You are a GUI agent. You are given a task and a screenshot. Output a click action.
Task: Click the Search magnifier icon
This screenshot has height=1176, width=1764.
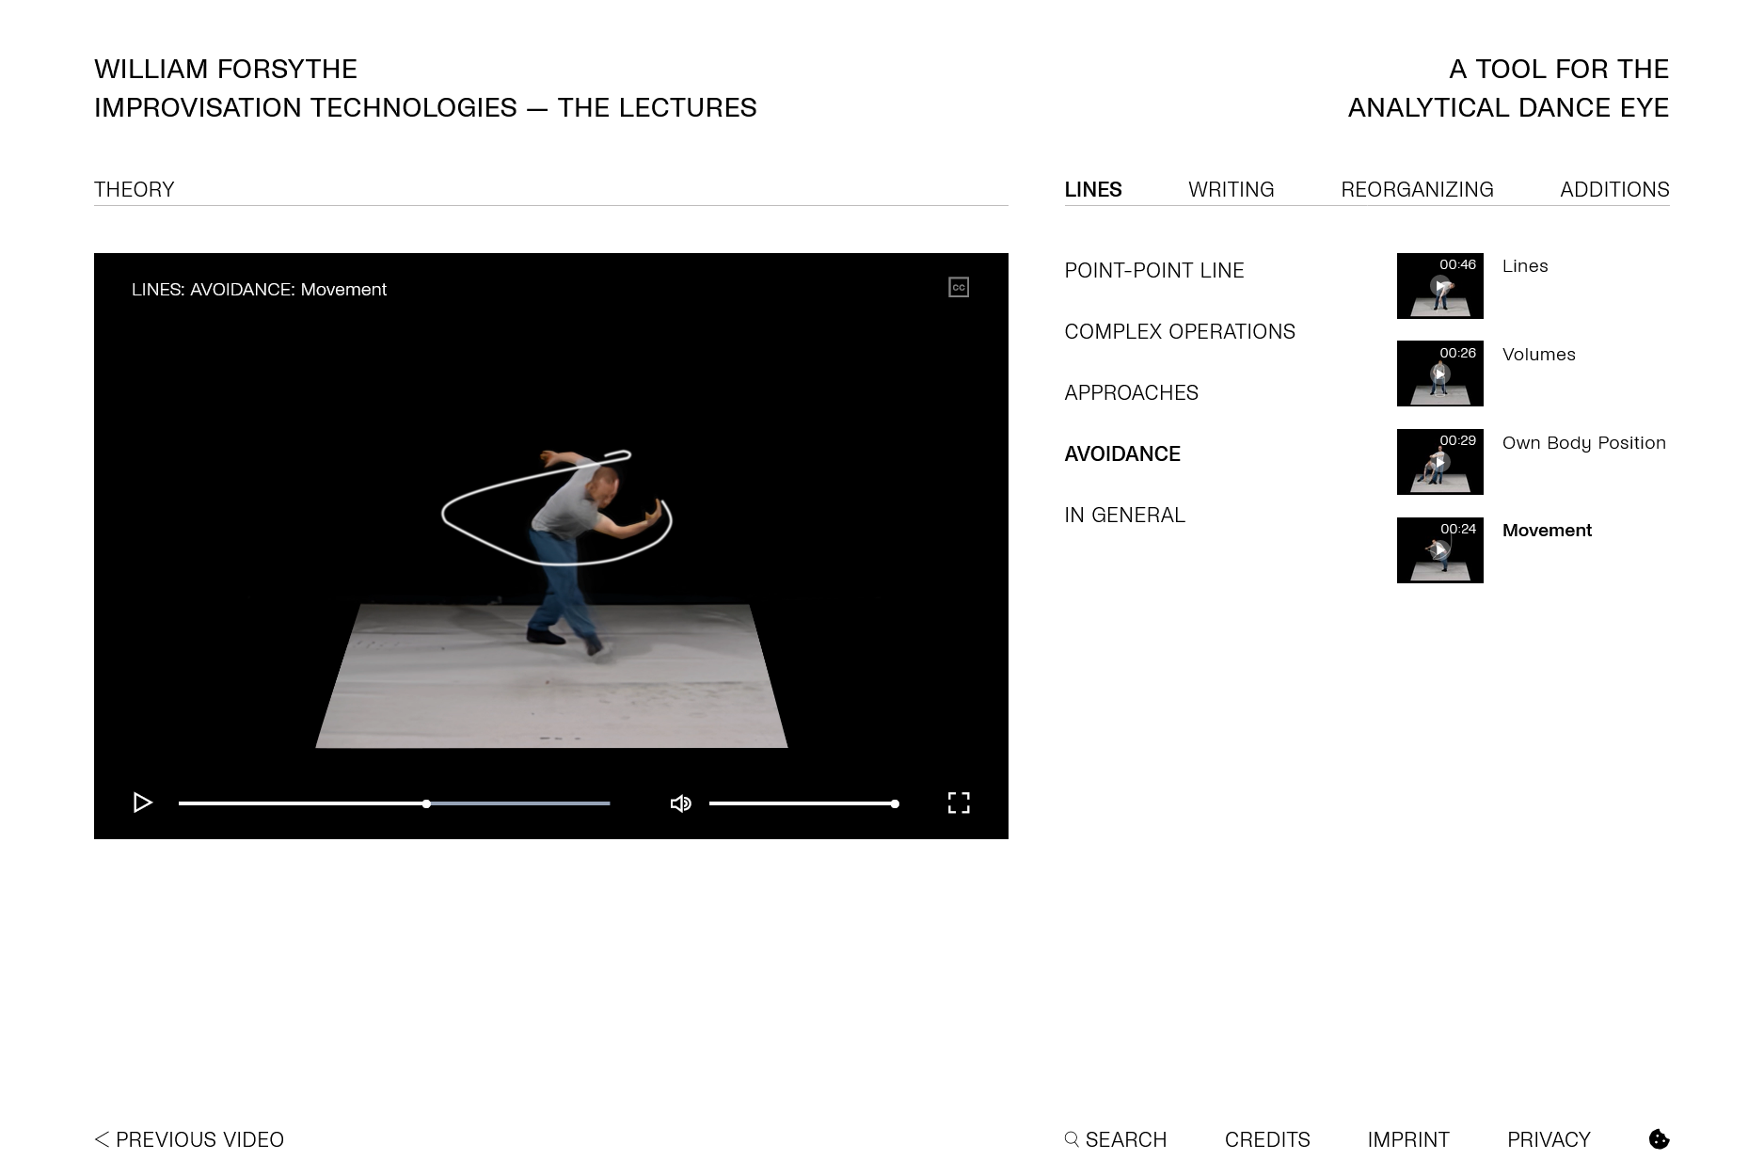(x=1072, y=1139)
